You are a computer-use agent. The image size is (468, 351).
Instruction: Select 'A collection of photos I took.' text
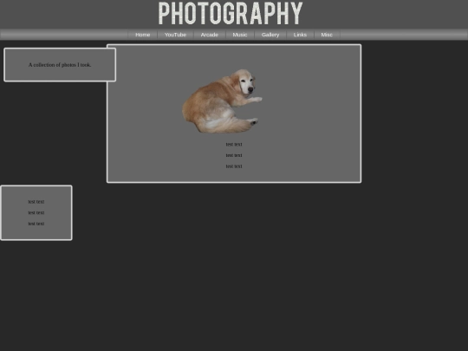60,65
